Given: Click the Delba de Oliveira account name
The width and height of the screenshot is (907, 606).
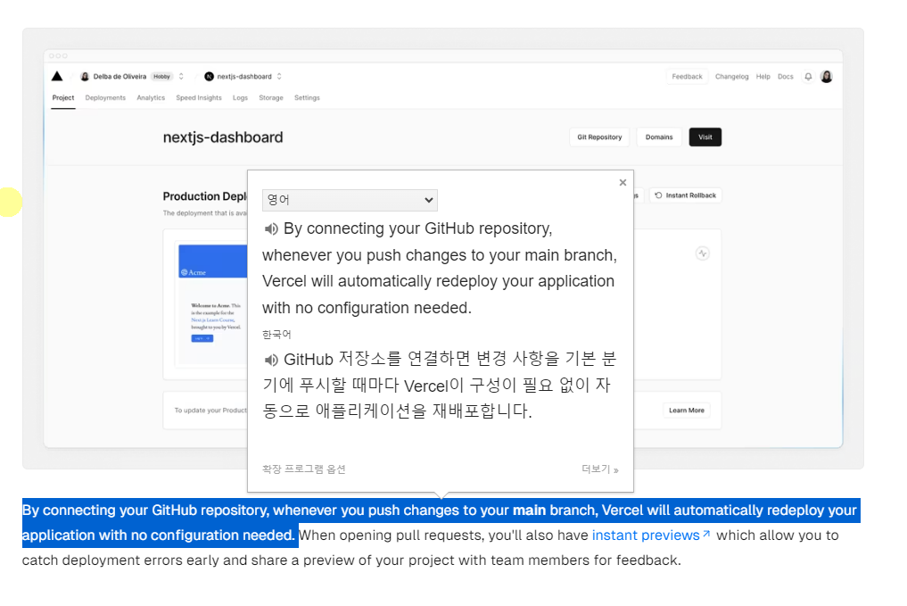Looking at the screenshot, I should (120, 77).
